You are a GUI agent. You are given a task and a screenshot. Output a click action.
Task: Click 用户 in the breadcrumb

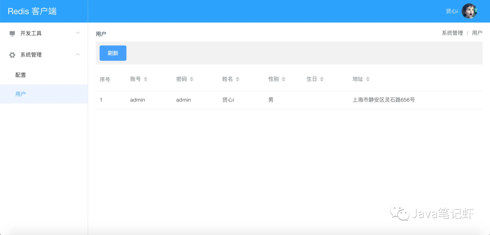coord(477,33)
